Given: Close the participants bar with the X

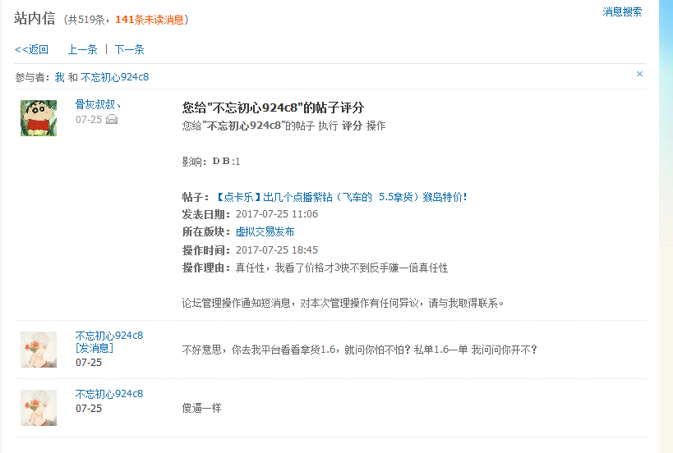Looking at the screenshot, I should pos(639,74).
